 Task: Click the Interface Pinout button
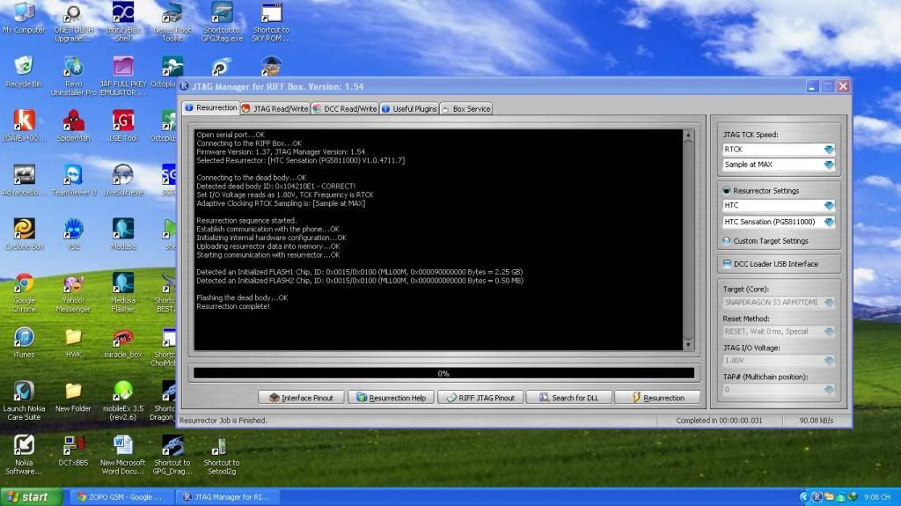pyautogui.click(x=301, y=398)
